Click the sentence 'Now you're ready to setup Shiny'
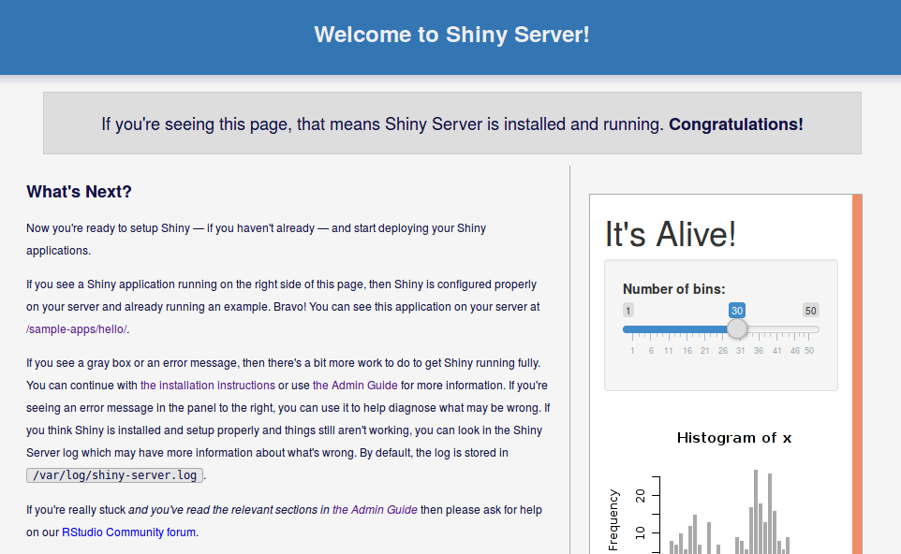This screenshot has height=554, width=901. 108,228
